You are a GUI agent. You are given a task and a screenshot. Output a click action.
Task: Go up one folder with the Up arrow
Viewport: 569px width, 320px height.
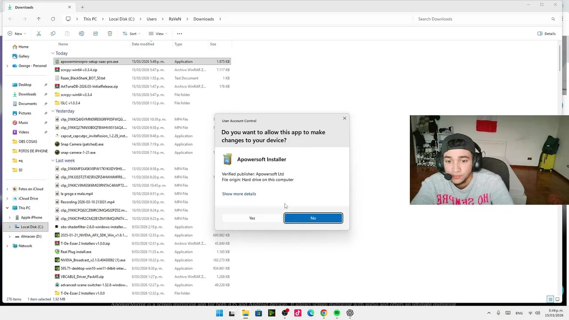[39, 19]
